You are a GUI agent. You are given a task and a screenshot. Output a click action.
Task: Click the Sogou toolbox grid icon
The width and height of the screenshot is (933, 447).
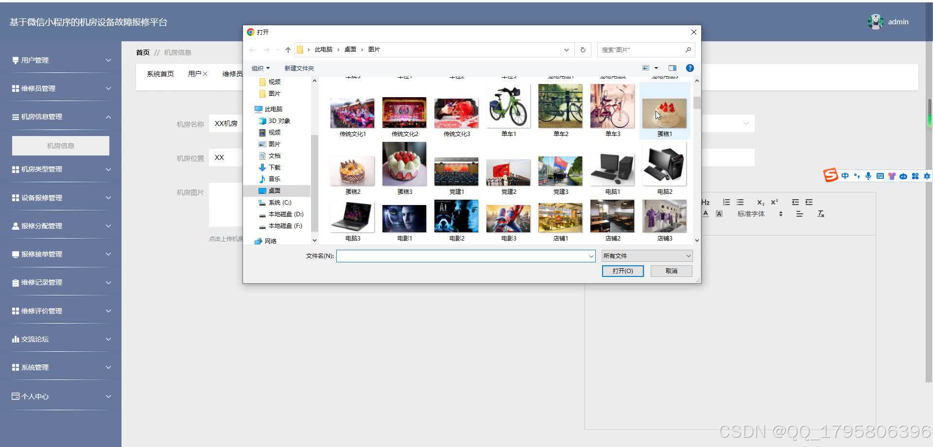(915, 176)
